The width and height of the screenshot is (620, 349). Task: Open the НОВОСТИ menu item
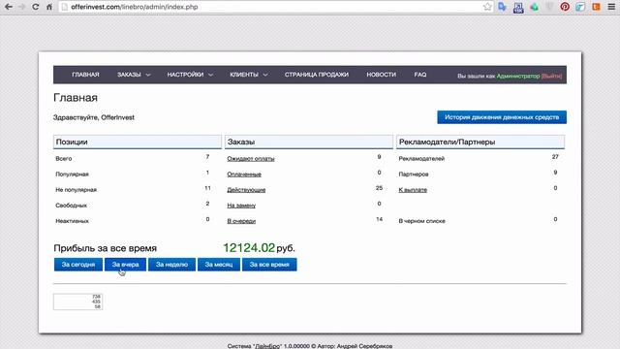[x=381, y=75]
